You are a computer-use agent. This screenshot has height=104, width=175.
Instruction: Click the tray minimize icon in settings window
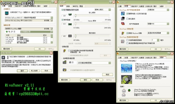(123, 13)
